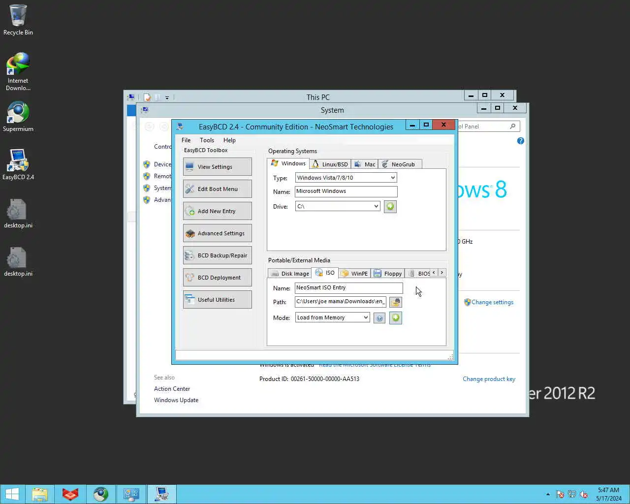Screen dimensions: 630x504
Task: Open the File menu in EasyBCD
Action: coord(186,140)
